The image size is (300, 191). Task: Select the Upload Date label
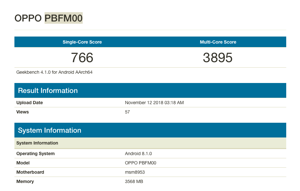pos(29,103)
